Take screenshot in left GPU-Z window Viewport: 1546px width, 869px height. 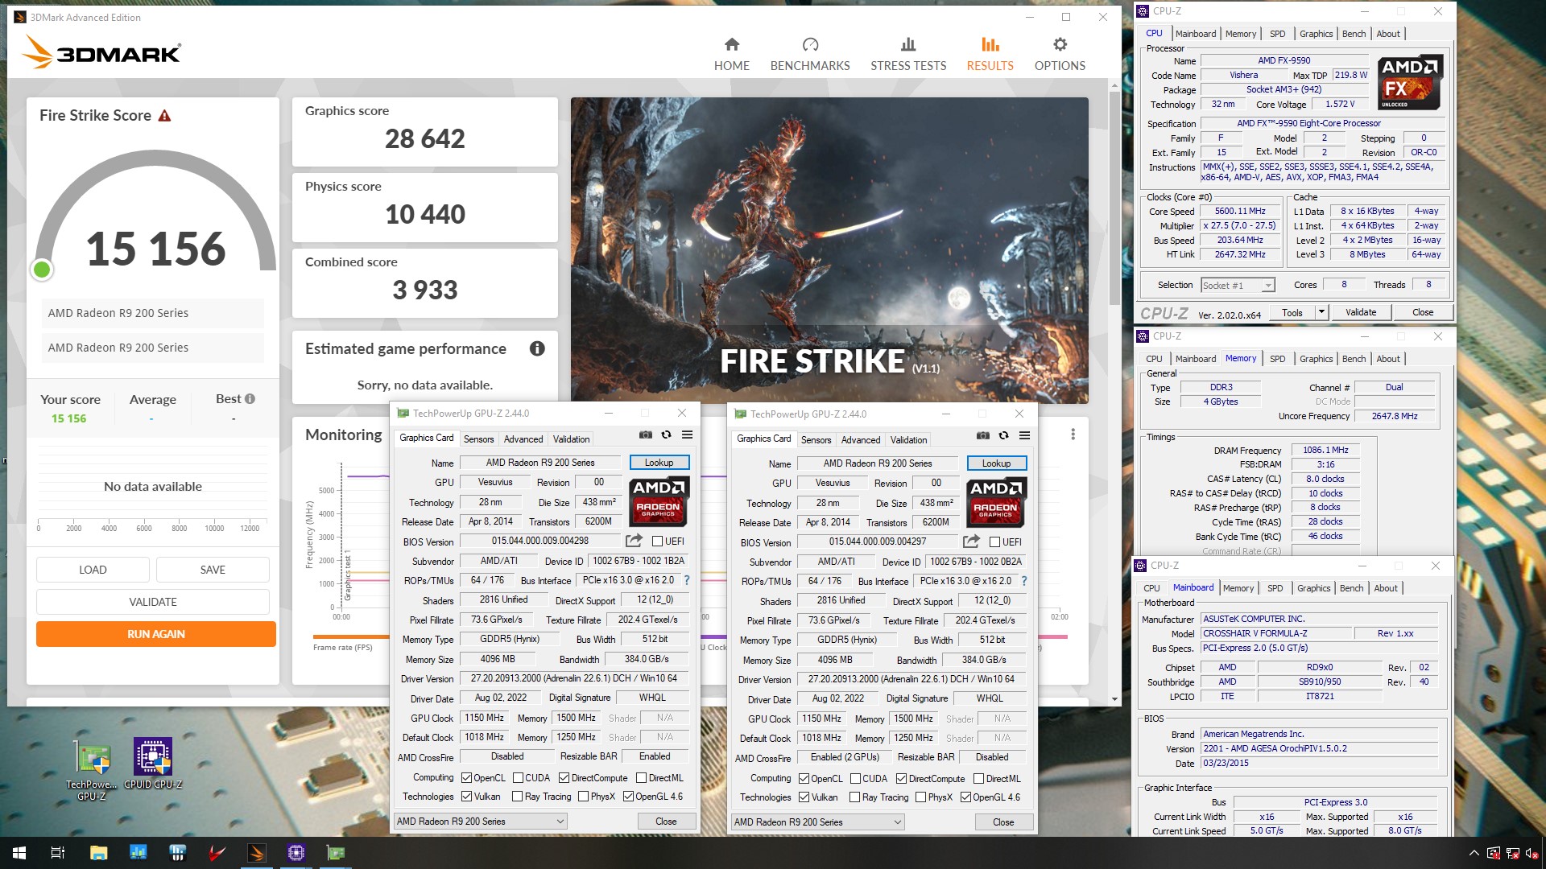[x=646, y=434]
